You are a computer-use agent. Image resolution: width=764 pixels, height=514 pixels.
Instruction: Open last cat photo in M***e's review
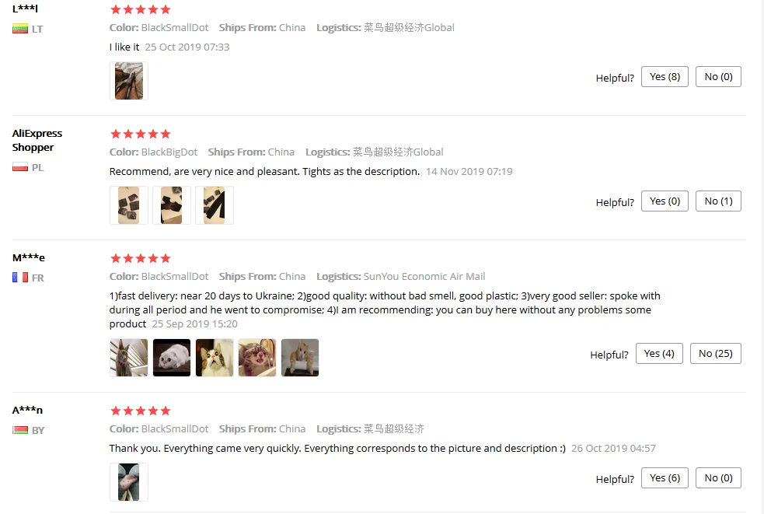click(x=300, y=358)
